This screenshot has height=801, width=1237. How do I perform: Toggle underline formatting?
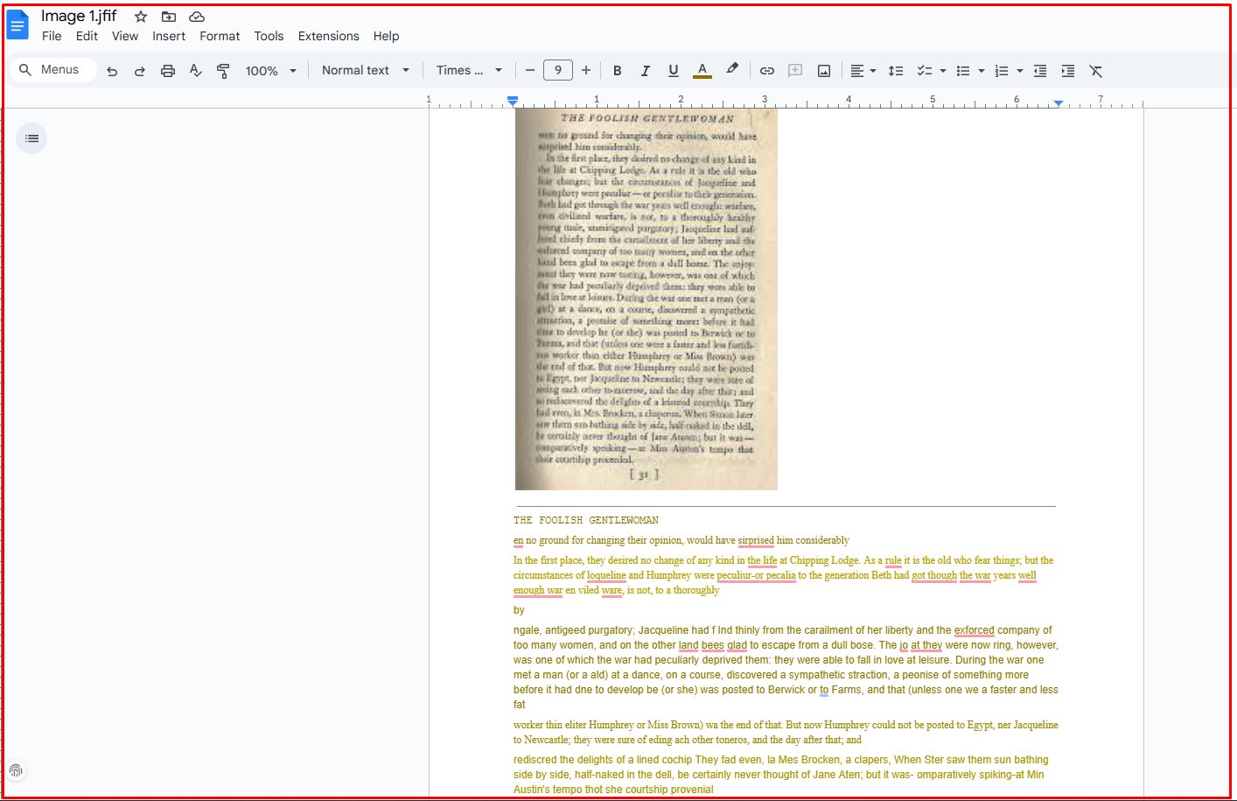click(674, 71)
